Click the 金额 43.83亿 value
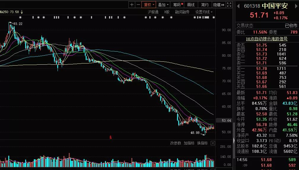299x170 pixels. point(290,104)
